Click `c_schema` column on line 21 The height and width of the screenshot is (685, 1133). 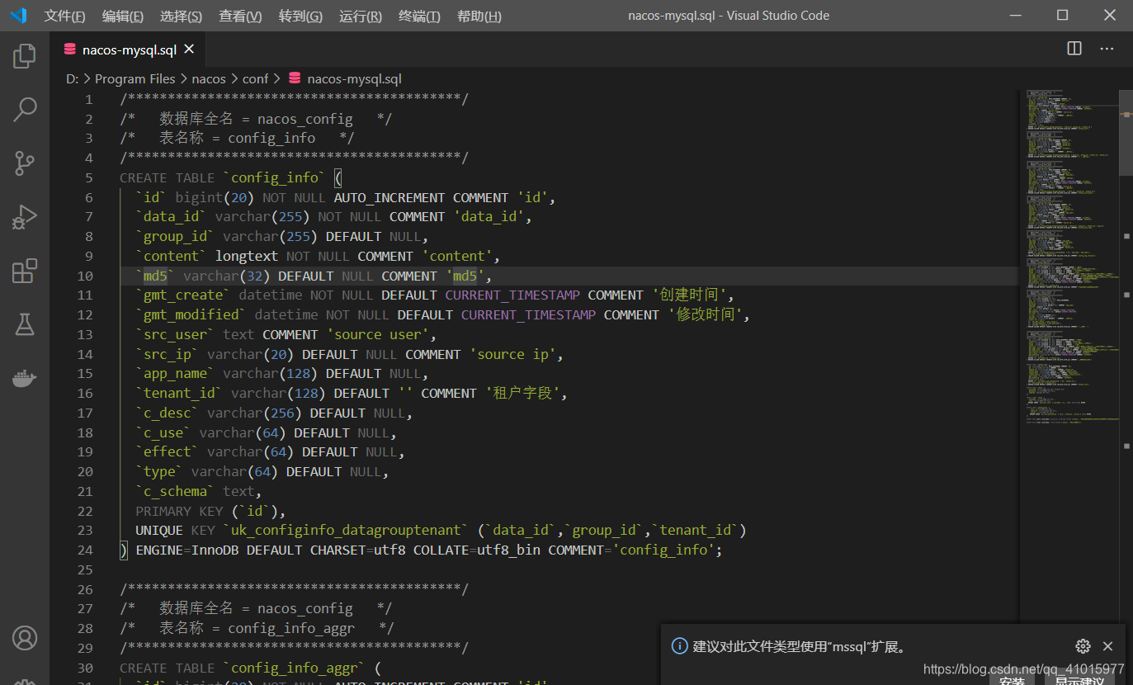[175, 491]
